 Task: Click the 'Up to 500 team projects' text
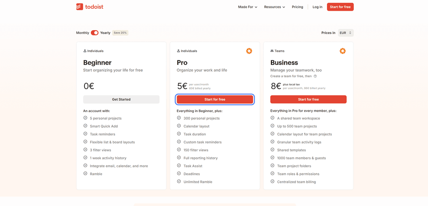coord(297,126)
